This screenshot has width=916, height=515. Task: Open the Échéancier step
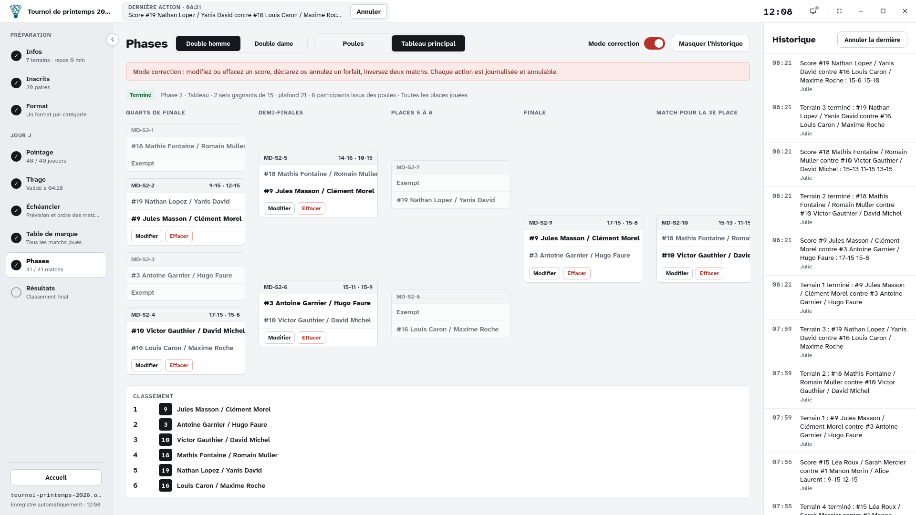(x=56, y=211)
